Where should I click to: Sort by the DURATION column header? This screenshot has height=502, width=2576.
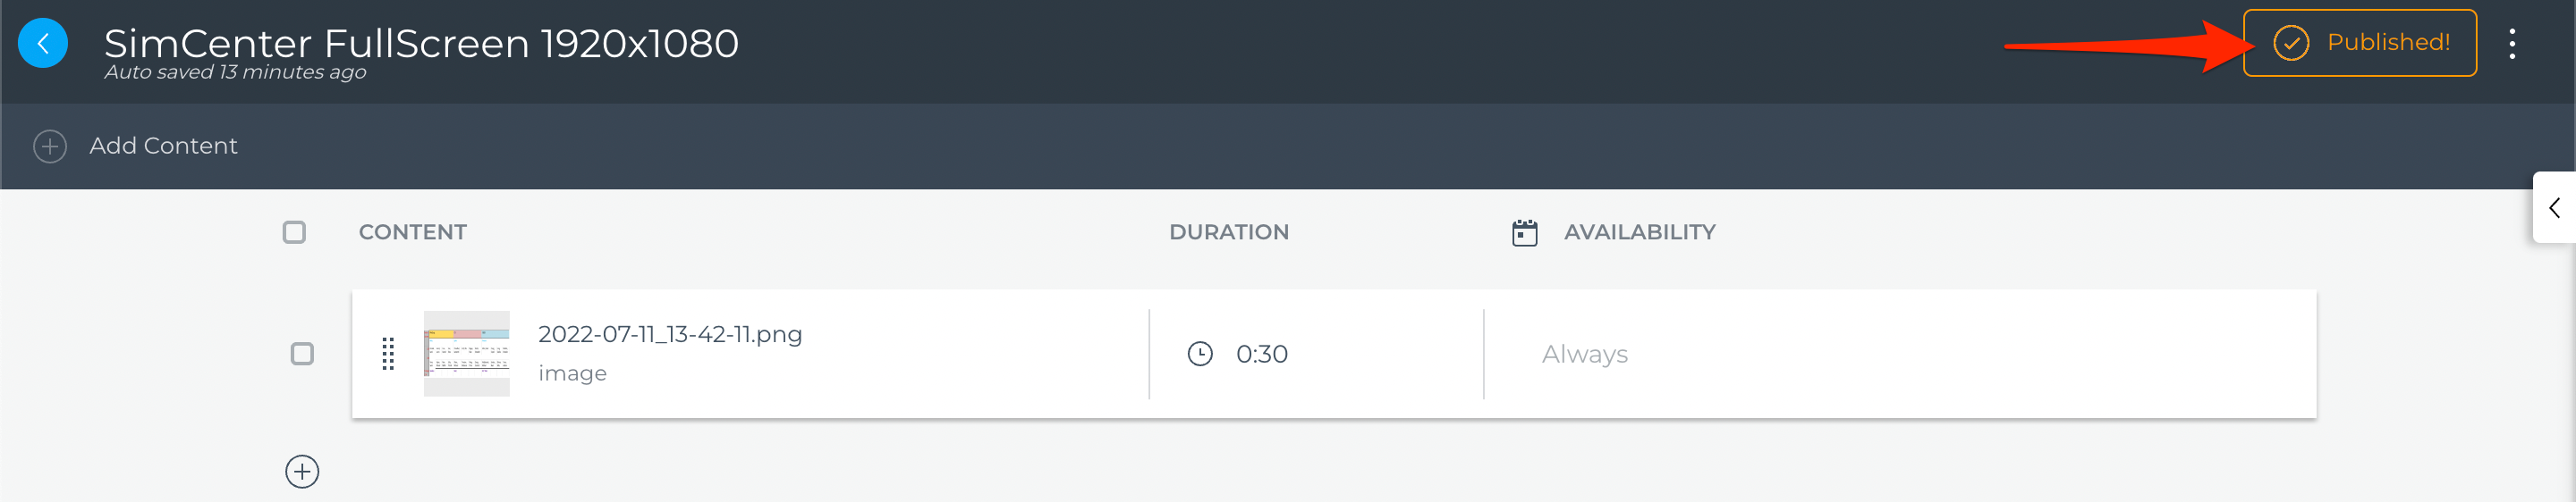point(1228,232)
